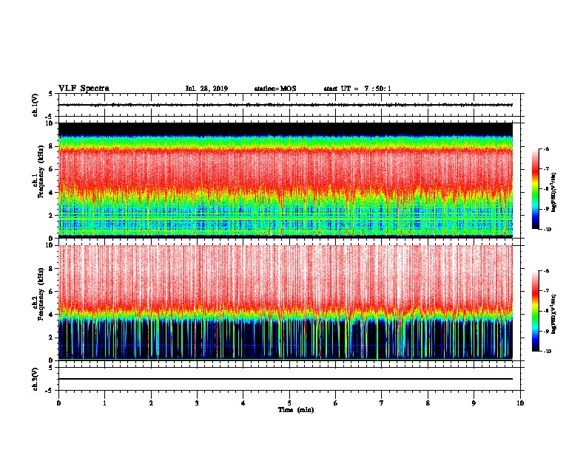Click time axis tick label "1"
This screenshot has width=586, height=452.
[x=105, y=403]
